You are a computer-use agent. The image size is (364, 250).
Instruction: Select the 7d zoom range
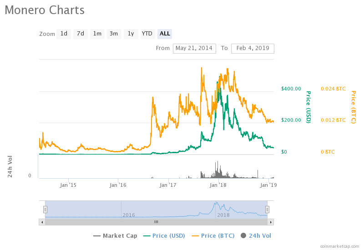[81, 34]
